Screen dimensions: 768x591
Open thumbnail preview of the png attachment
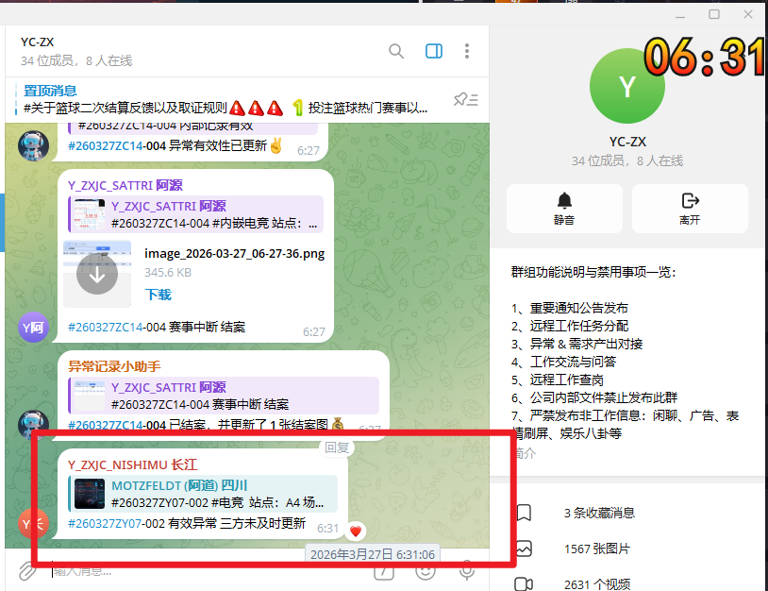pos(97,274)
